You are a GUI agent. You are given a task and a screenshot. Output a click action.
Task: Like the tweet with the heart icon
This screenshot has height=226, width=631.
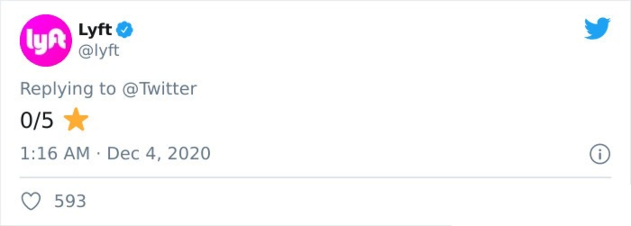[x=31, y=201]
